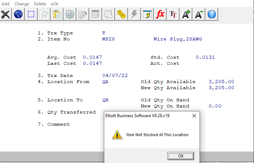Viewport: 254px width, 163px height.
Task: Open the Add menu
Action: pos(5,4)
